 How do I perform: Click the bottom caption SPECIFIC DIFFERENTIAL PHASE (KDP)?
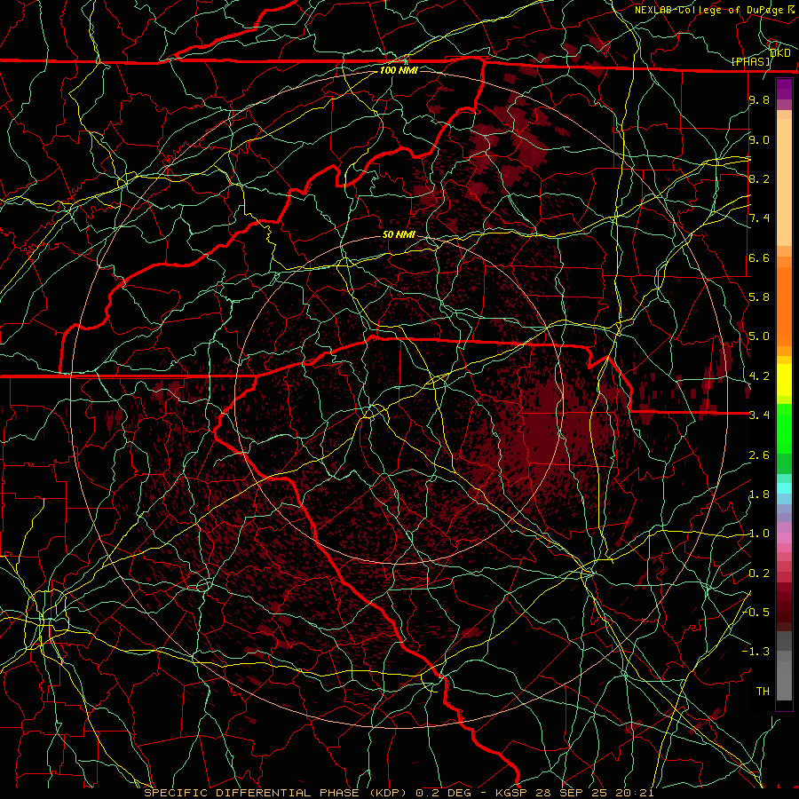(276, 793)
